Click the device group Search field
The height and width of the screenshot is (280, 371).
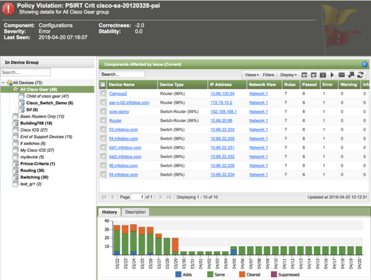click(27, 72)
